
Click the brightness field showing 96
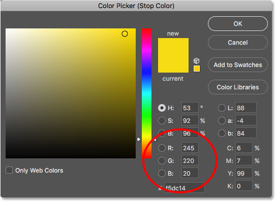coord(190,133)
